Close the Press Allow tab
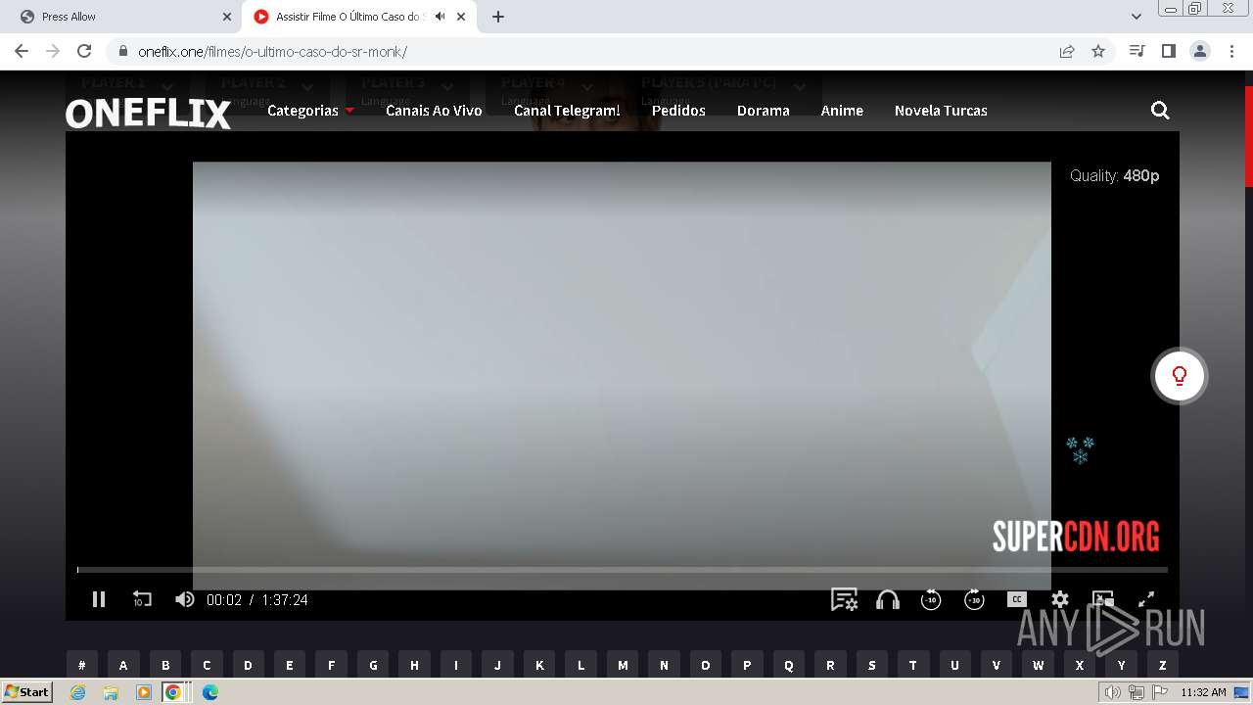The width and height of the screenshot is (1253, 705). pos(226,17)
